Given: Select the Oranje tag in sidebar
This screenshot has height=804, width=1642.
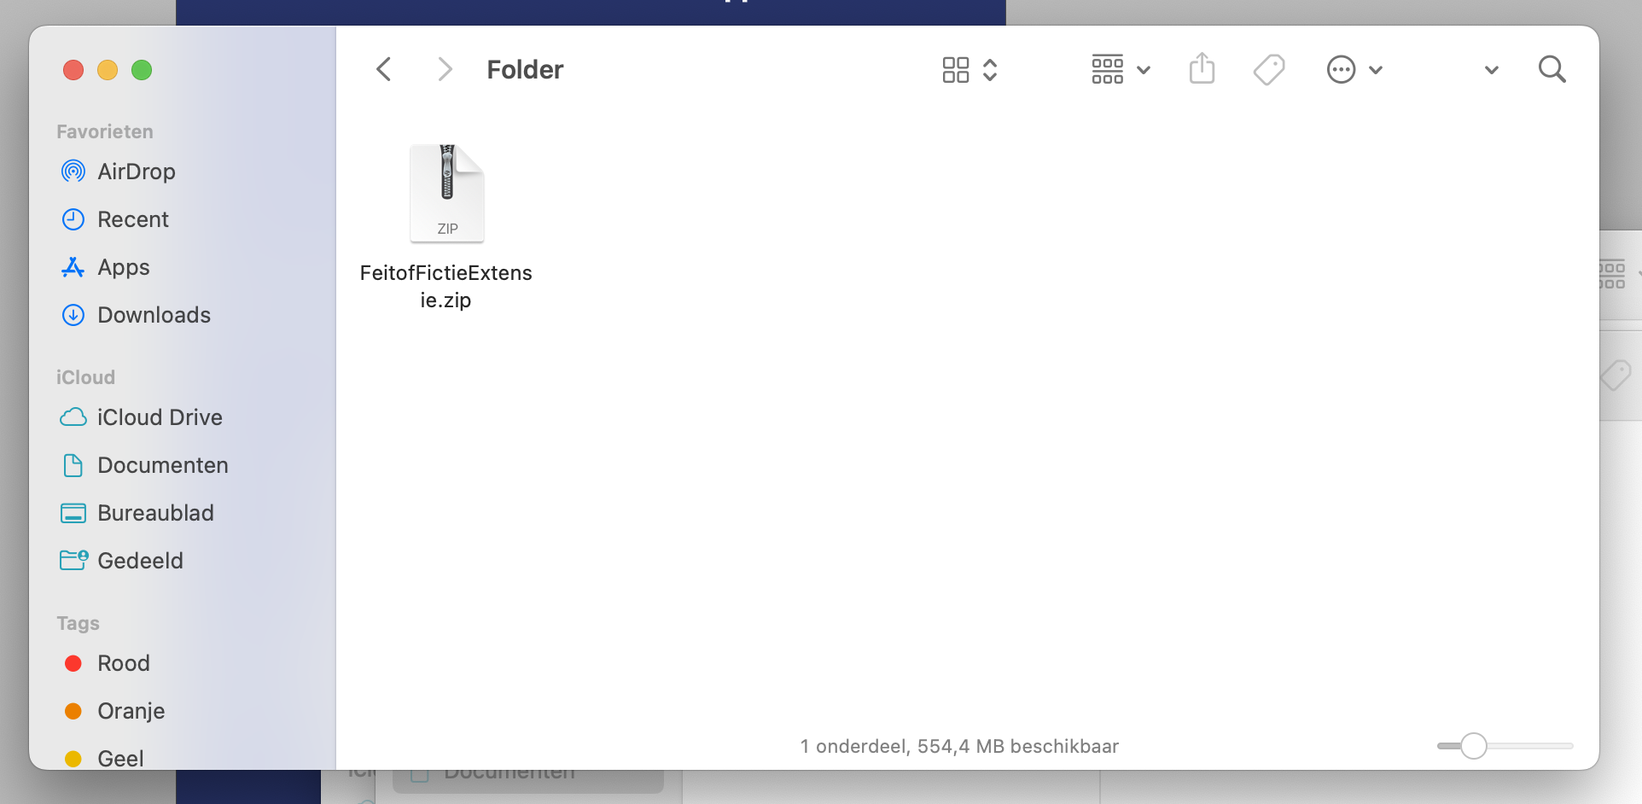Looking at the screenshot, I should (131, 711).
